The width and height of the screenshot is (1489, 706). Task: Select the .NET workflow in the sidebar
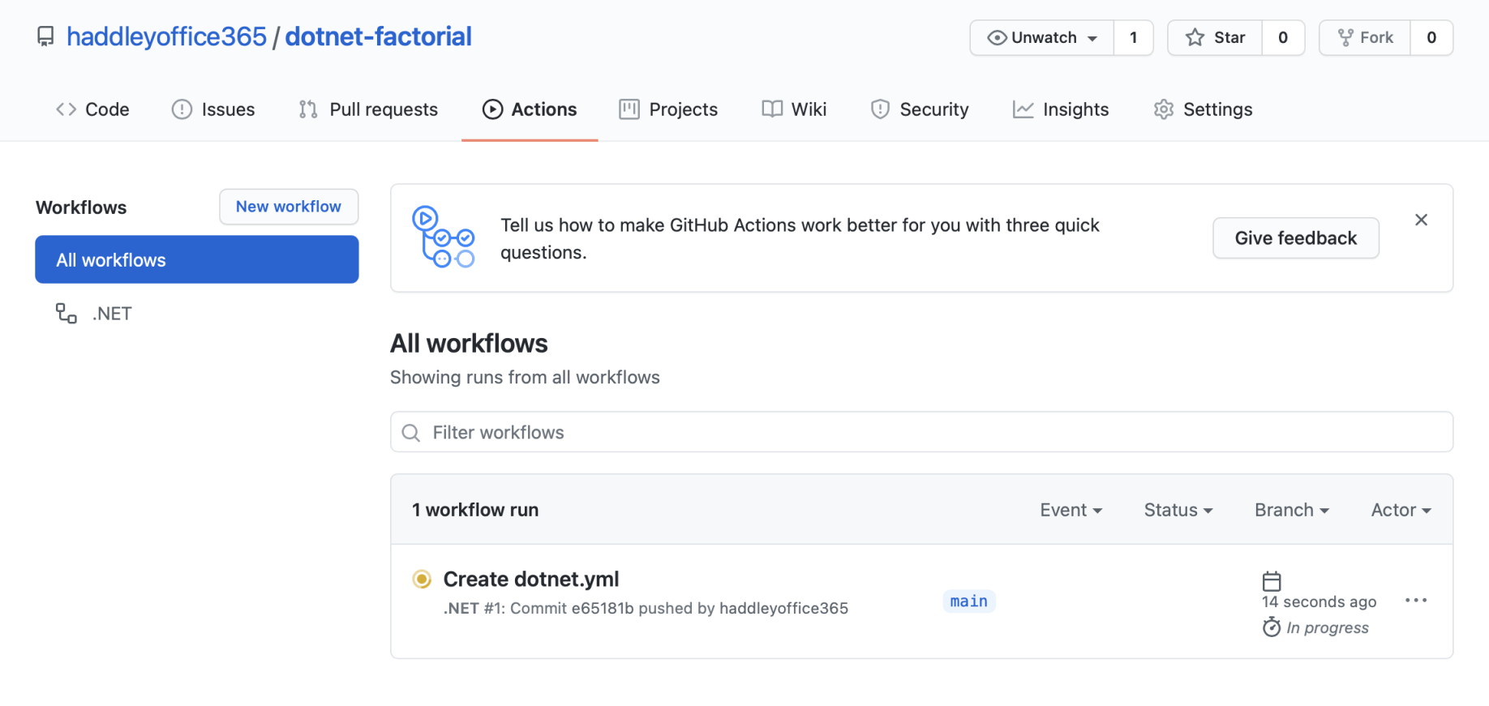pyautogui.click(x=112, y=314)
